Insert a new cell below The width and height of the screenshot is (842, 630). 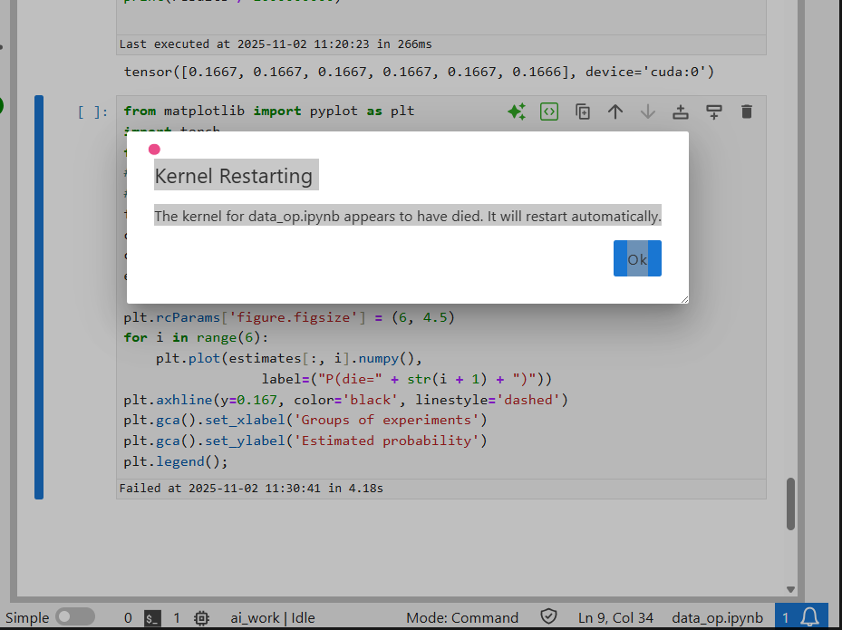click(x=713, y=111)
